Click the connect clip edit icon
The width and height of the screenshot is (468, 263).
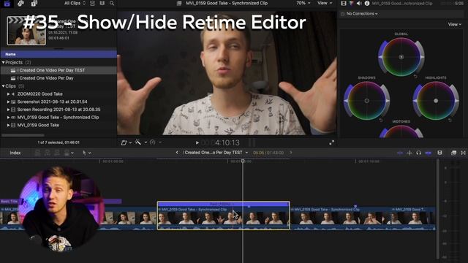(37, 153)
